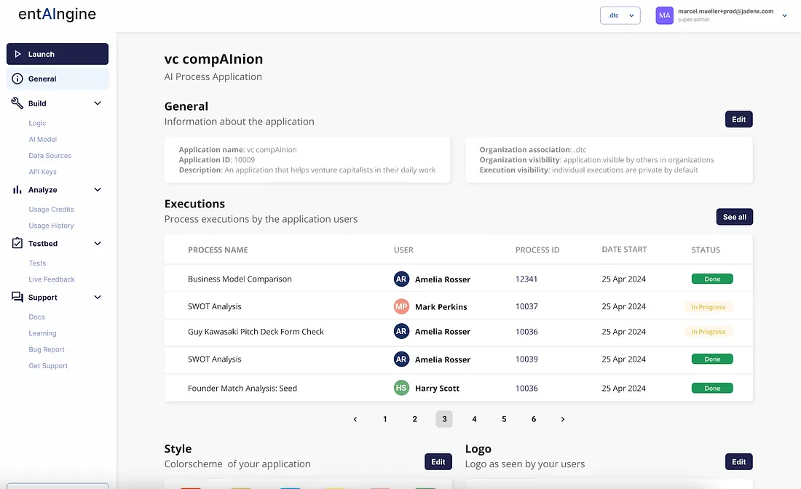Open the Data Sources menu item
The width and height of the screenshot is (801, 489).
pyautogui.click(x=50, y=156)
